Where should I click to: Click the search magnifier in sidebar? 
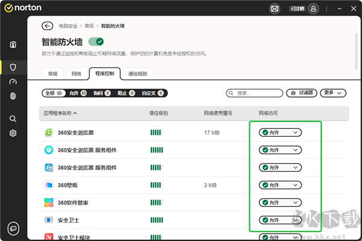pyautogui.click(x=13, y=118)
